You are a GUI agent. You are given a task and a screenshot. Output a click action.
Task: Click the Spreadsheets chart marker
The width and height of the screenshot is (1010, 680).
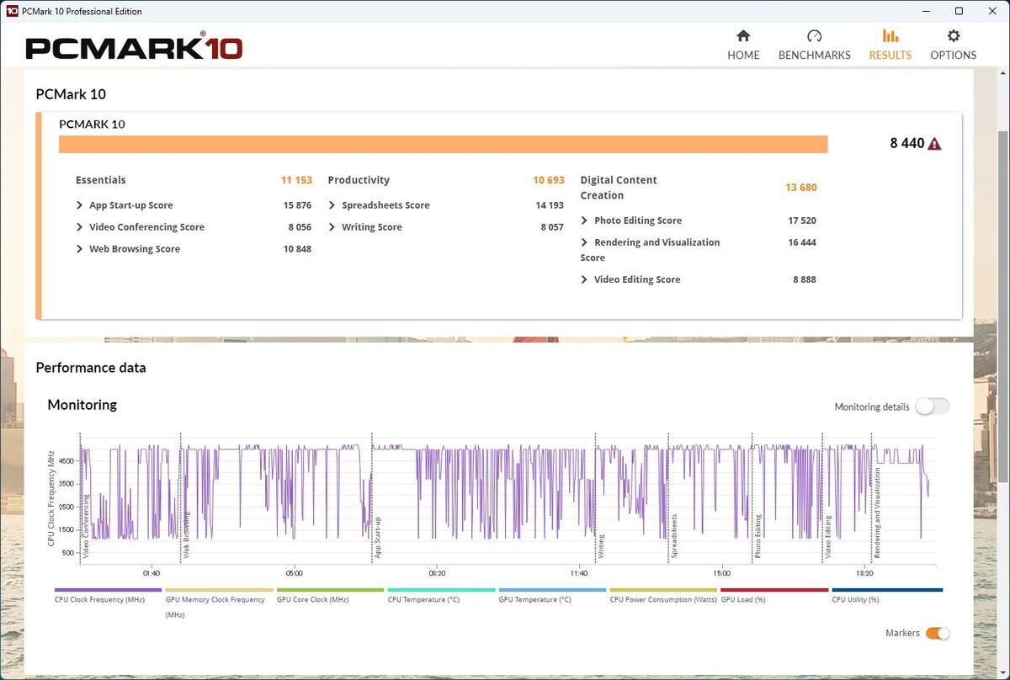coord(674,537)
